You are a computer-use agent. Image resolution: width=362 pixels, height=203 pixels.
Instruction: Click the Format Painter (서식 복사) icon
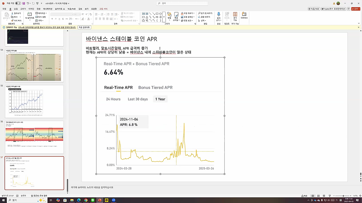(12, 21)
